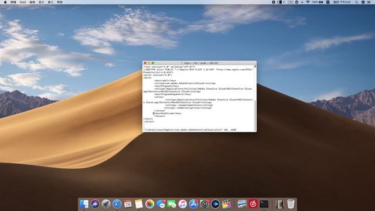
Task: Click the --onOSstartup=true string line
Action: [x=188, y=108]
